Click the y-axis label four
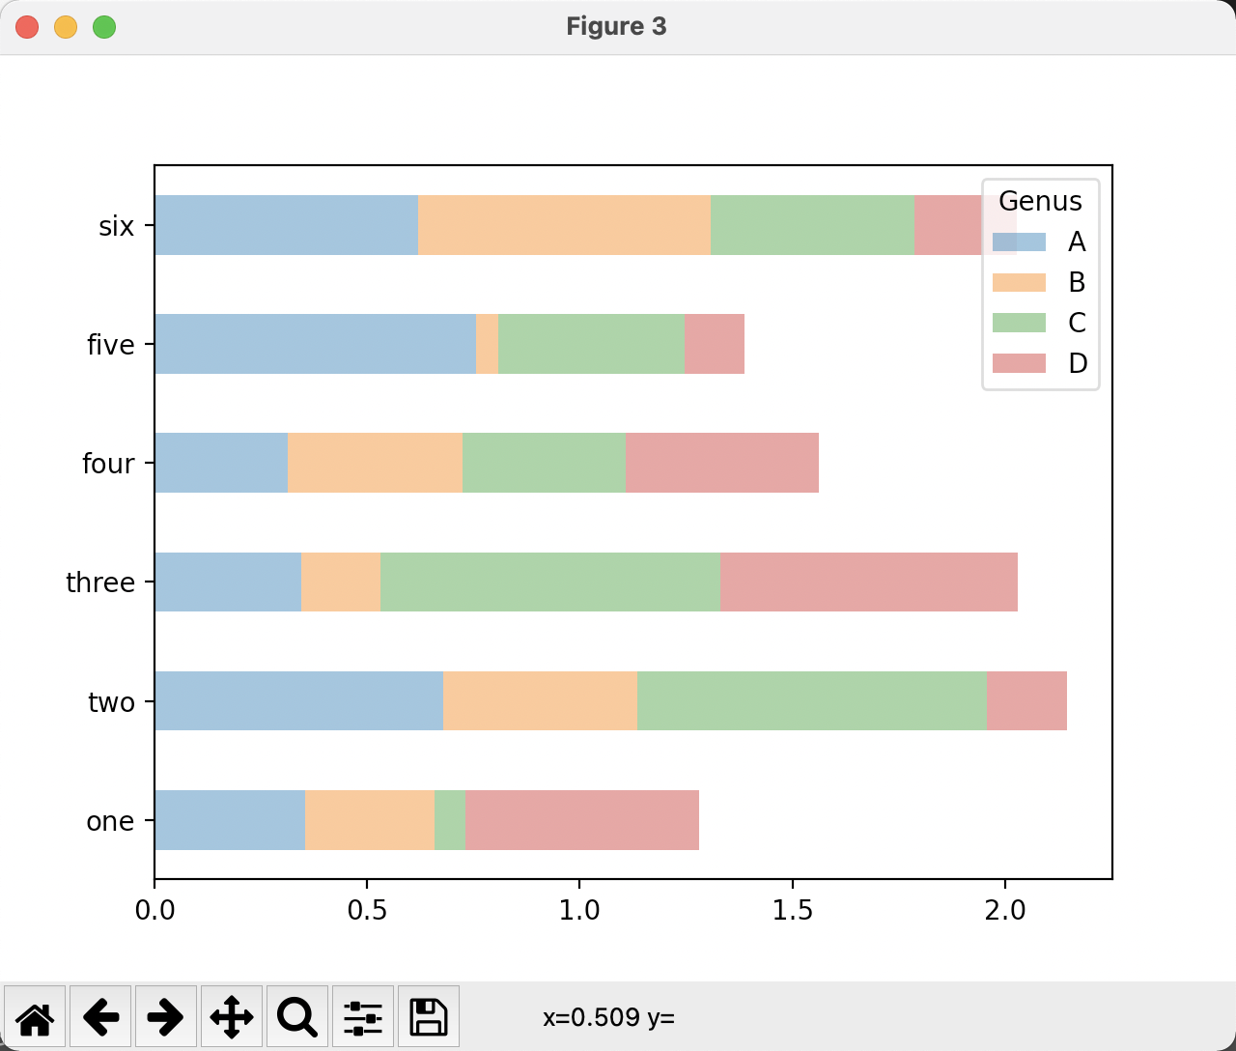This screenshot has height=1051, width=1236. point(108,464)
